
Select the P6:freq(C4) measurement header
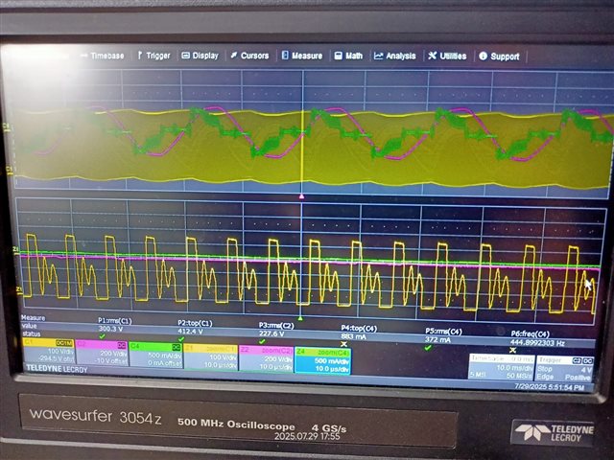[x=530, y=333]
